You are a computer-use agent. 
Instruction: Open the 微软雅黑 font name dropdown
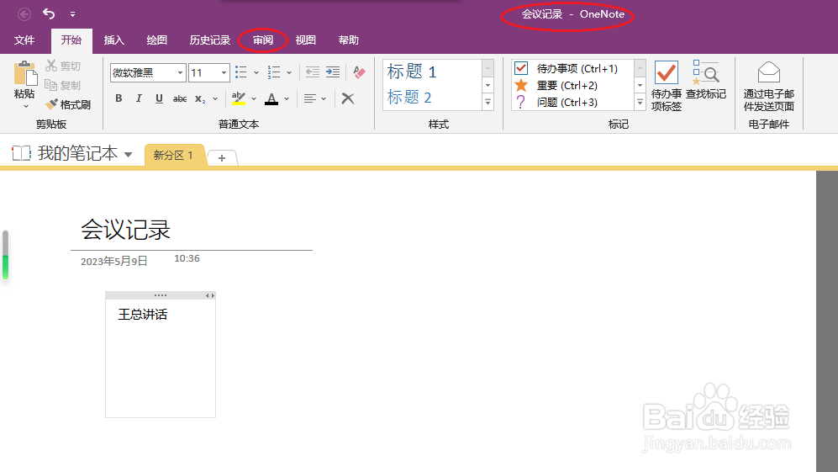180,73
